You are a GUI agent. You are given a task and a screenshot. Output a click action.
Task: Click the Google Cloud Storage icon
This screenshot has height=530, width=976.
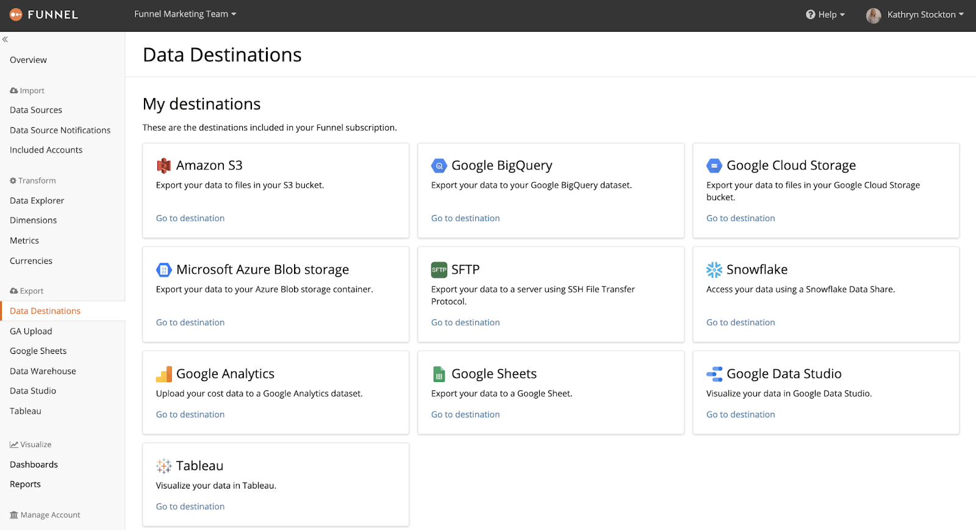(x=714, y=166)
